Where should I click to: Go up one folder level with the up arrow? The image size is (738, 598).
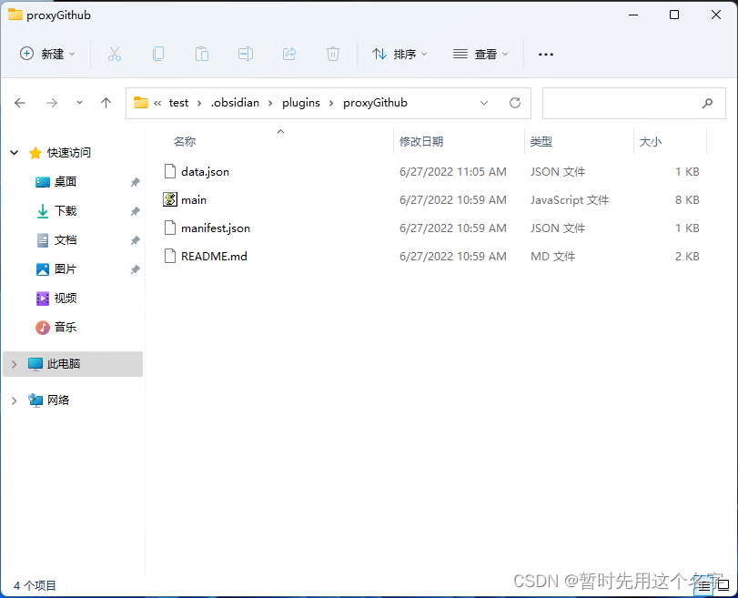[x=106, y=103]
